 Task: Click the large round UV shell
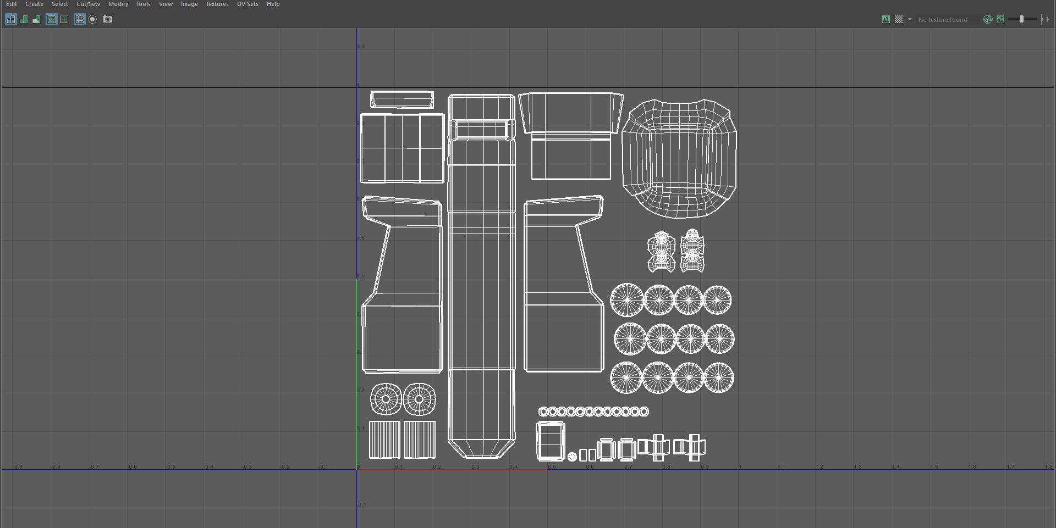(x=679, y=158)
